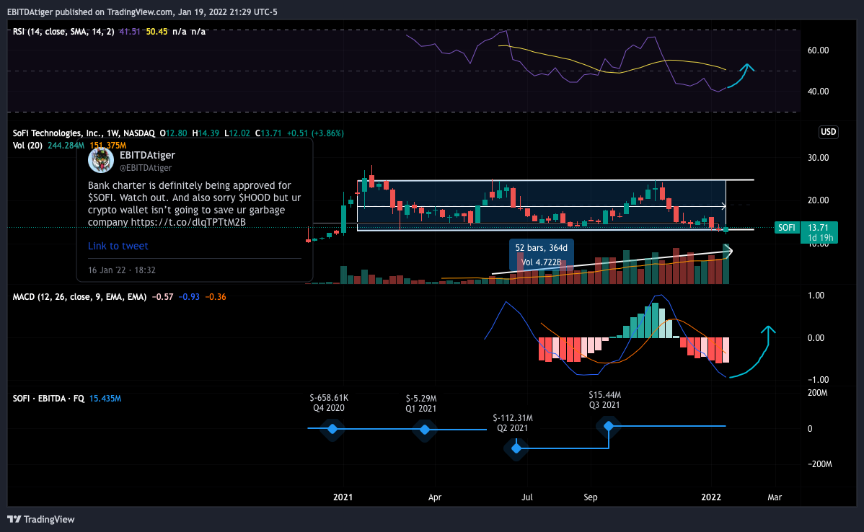This screenshot has height=532, width=864.
Task: Click the MACD histogram value -0.57
Action: [x=162, y=297]
